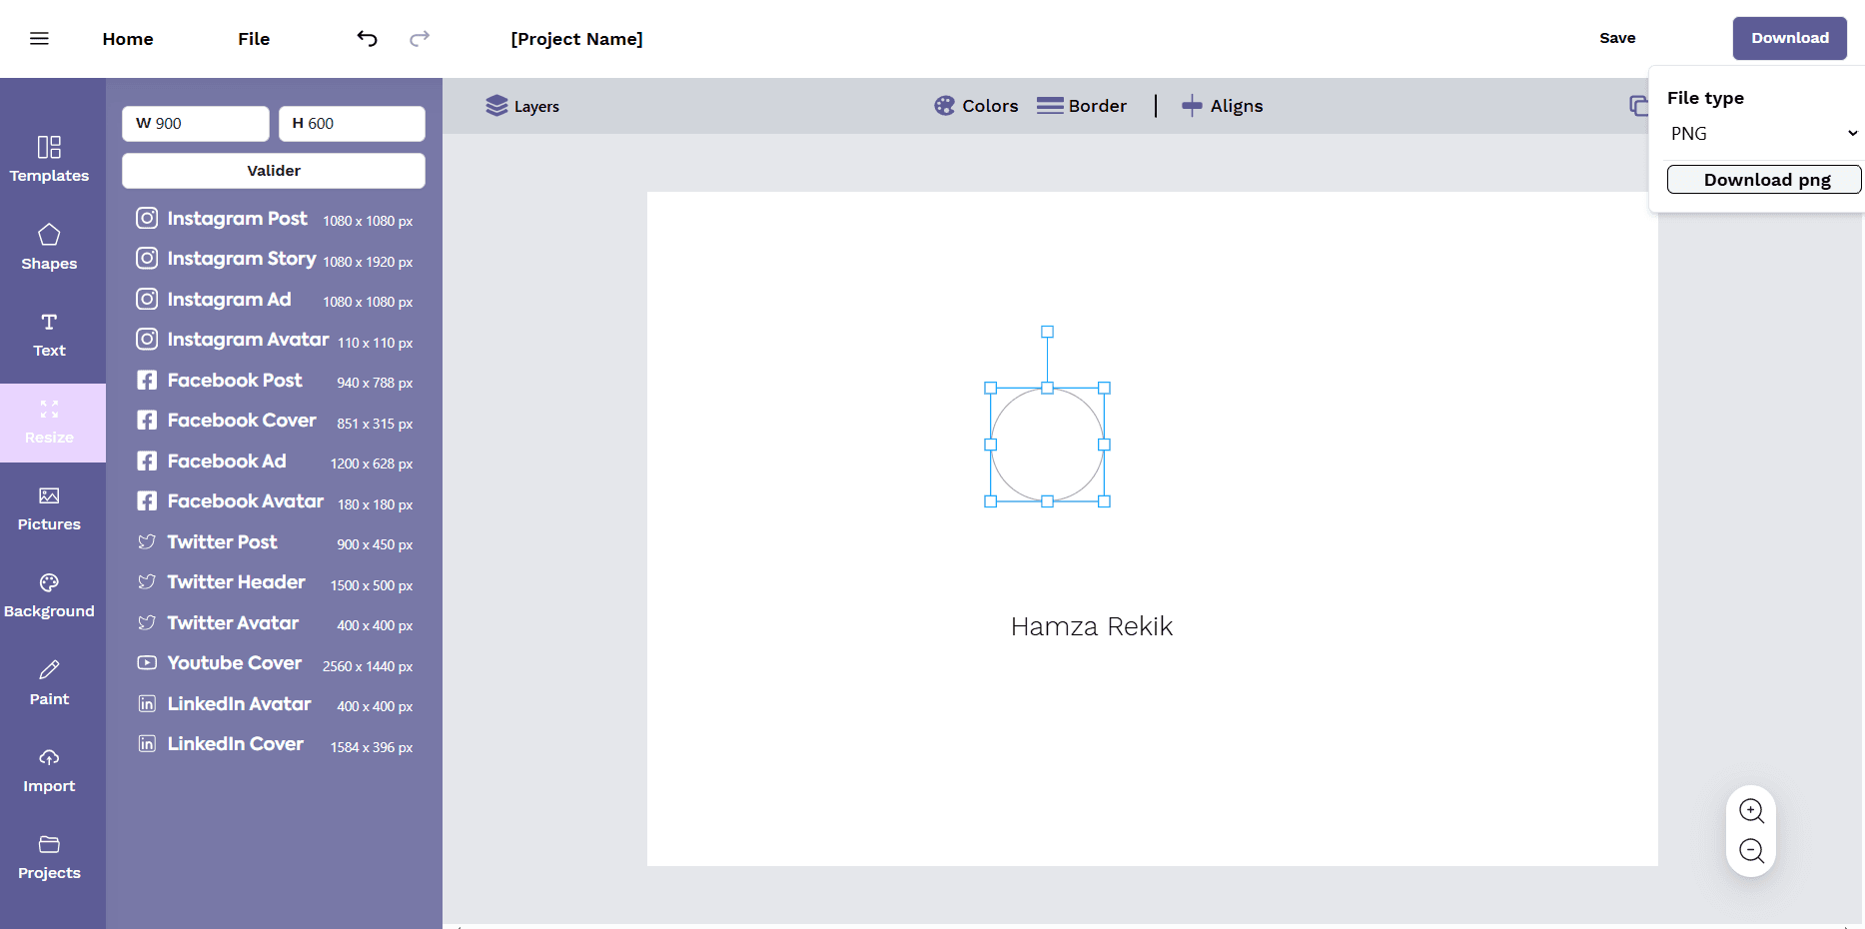Go to the Home menu

click(128, 39)
